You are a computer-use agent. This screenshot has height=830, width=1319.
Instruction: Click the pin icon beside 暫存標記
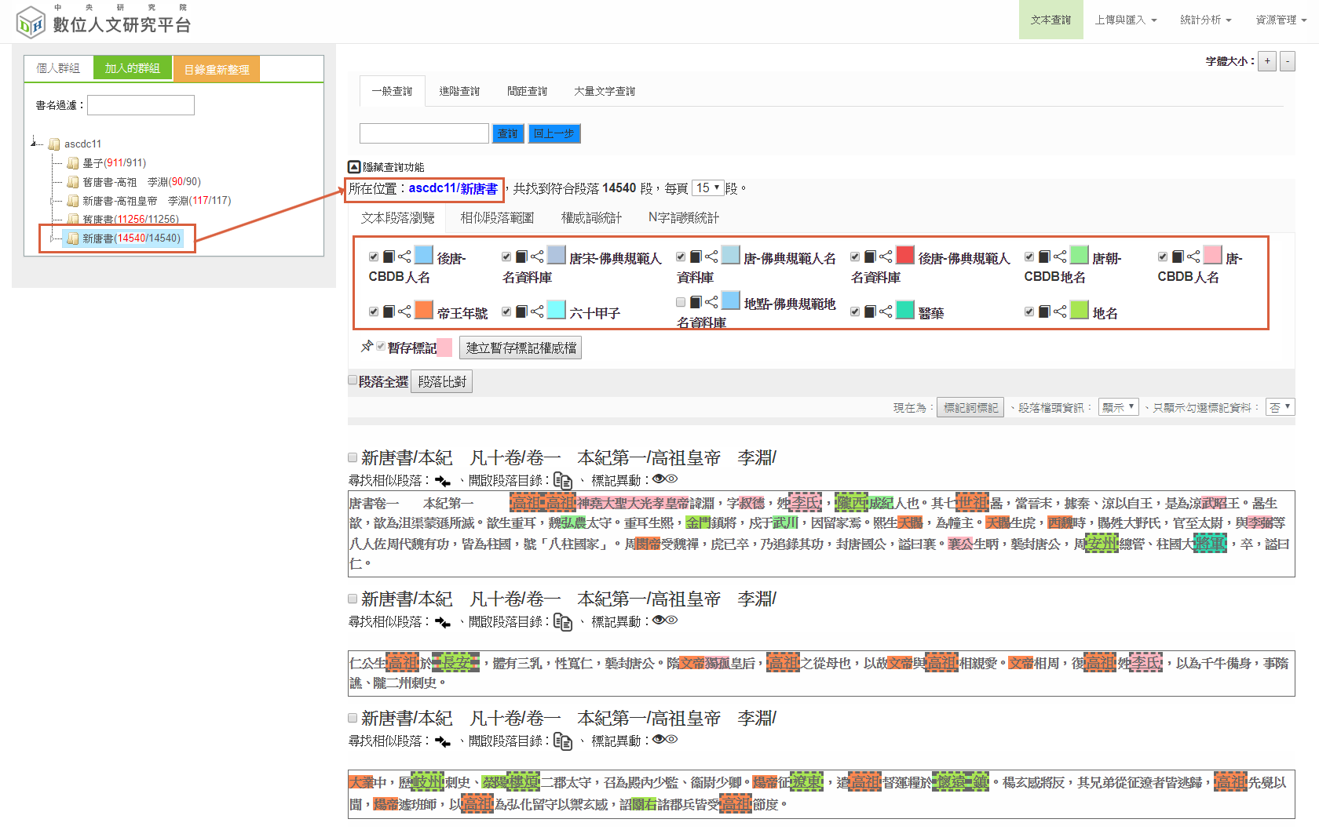[x=367, y=346]
